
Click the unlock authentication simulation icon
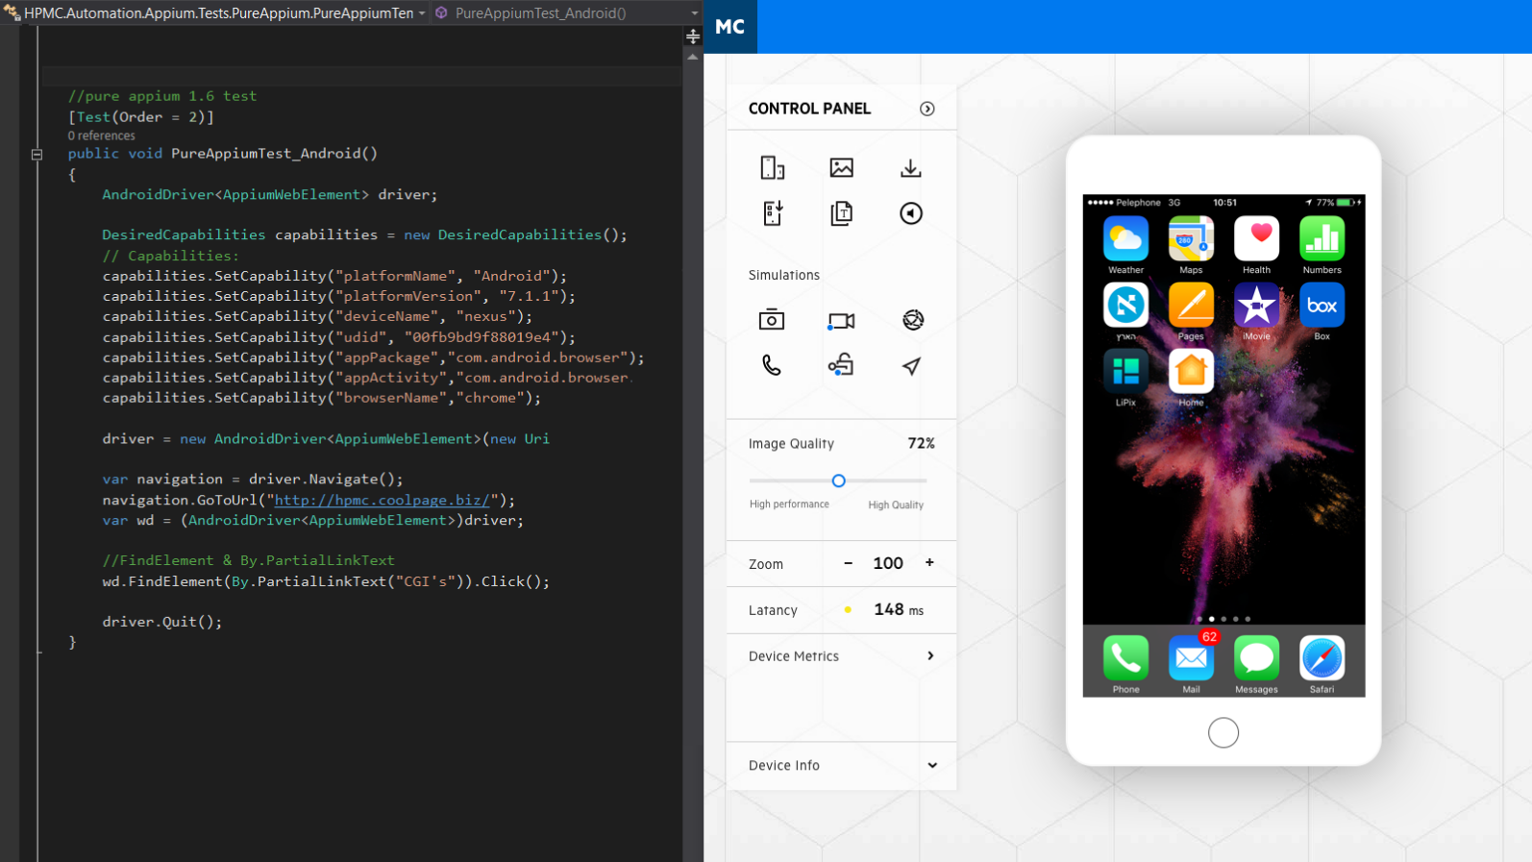point(841,365)
